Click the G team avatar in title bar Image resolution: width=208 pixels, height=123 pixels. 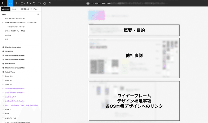tap(88, 3)
